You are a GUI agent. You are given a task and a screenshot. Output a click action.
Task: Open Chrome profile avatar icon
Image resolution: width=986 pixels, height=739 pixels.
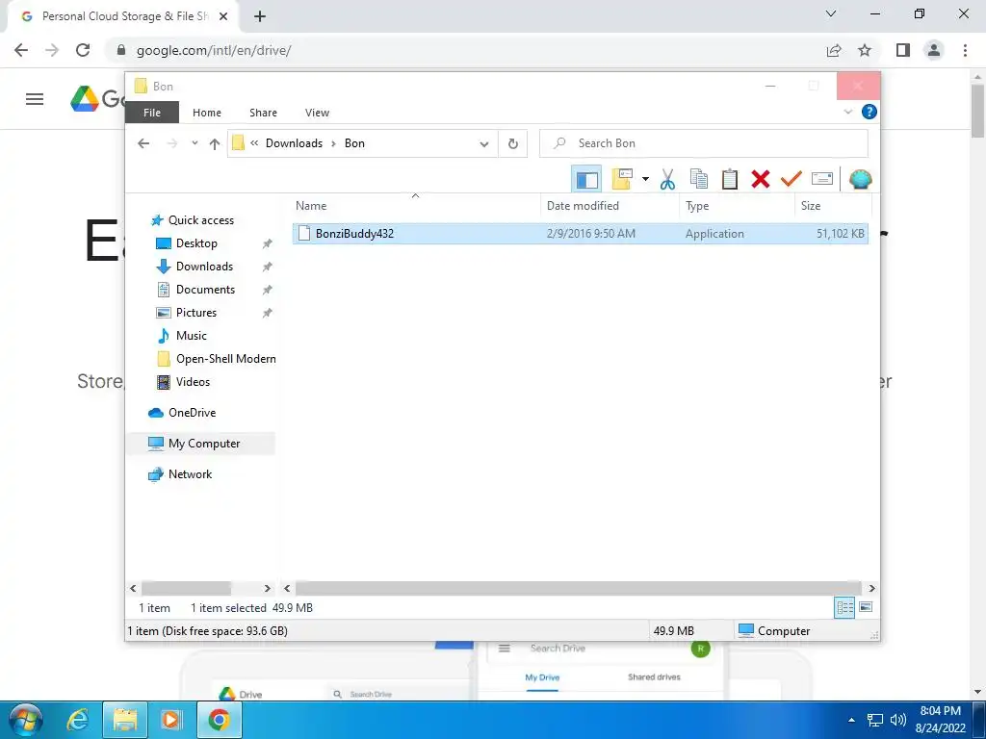click(x=934, y=50)
